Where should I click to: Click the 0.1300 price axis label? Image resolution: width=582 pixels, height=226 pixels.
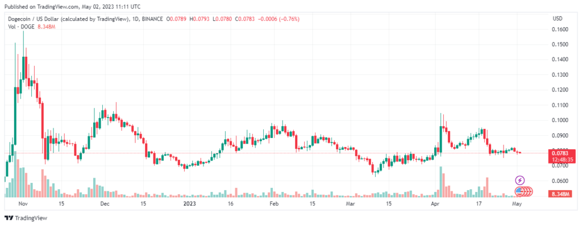click(560, 74)
